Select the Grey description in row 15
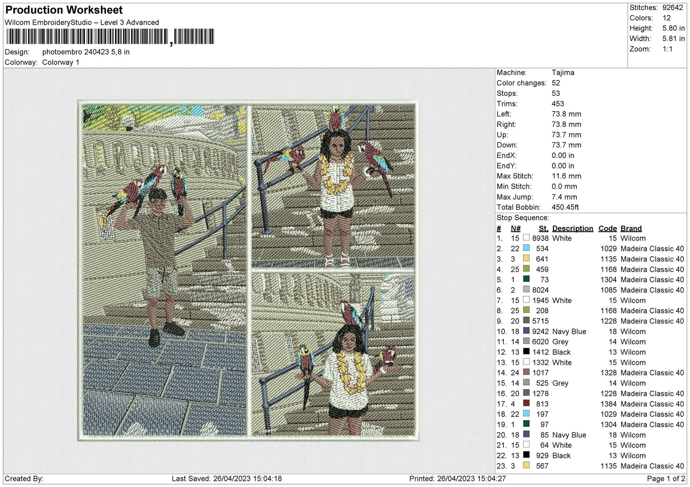The image size is (690, 487). point(560,383)
